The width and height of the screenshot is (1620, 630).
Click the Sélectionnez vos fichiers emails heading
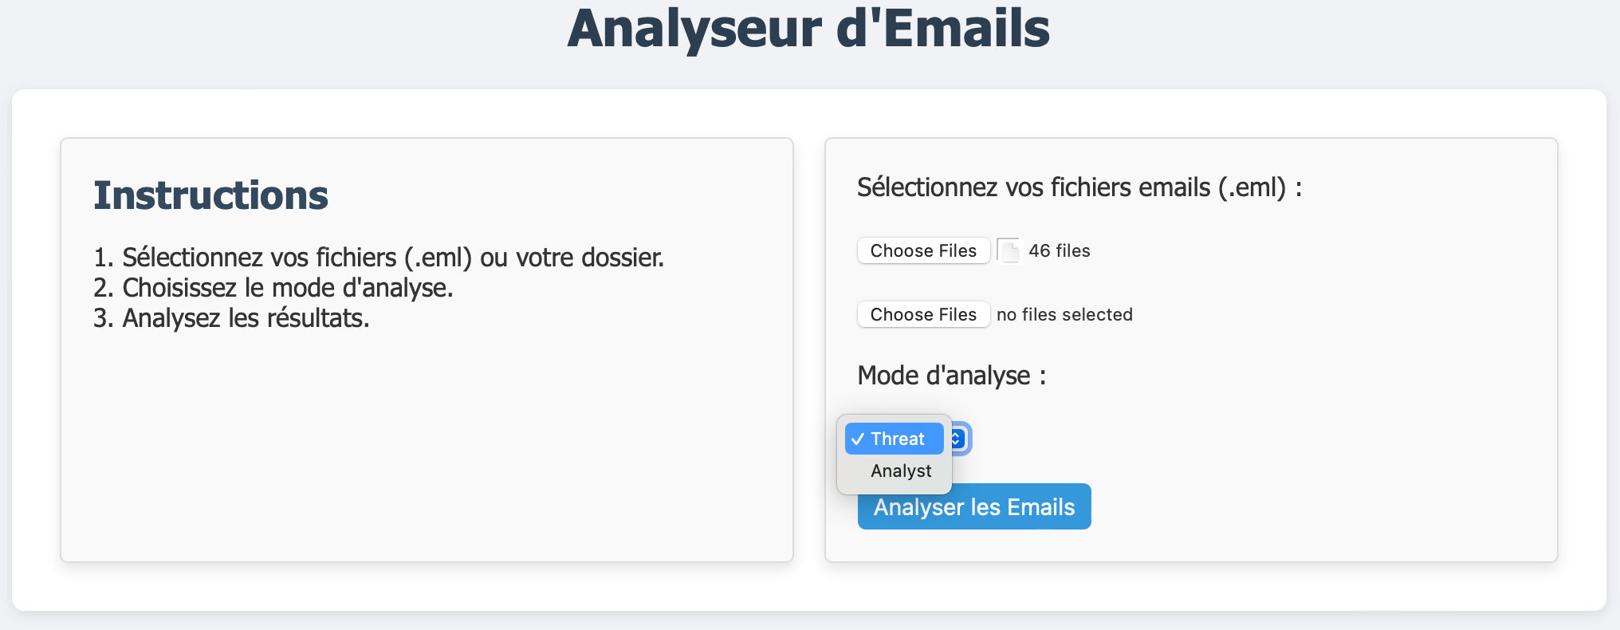pos(1079,187)
